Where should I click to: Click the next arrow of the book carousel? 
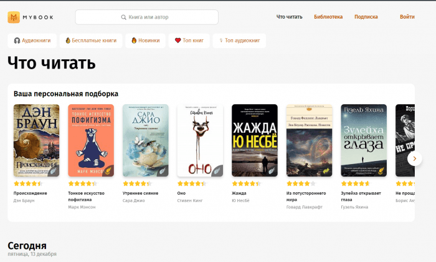pyautogui.click(x=415, y=158)
